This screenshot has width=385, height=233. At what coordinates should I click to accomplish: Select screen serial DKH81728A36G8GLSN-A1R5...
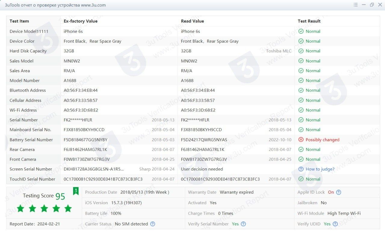[94, 169]
